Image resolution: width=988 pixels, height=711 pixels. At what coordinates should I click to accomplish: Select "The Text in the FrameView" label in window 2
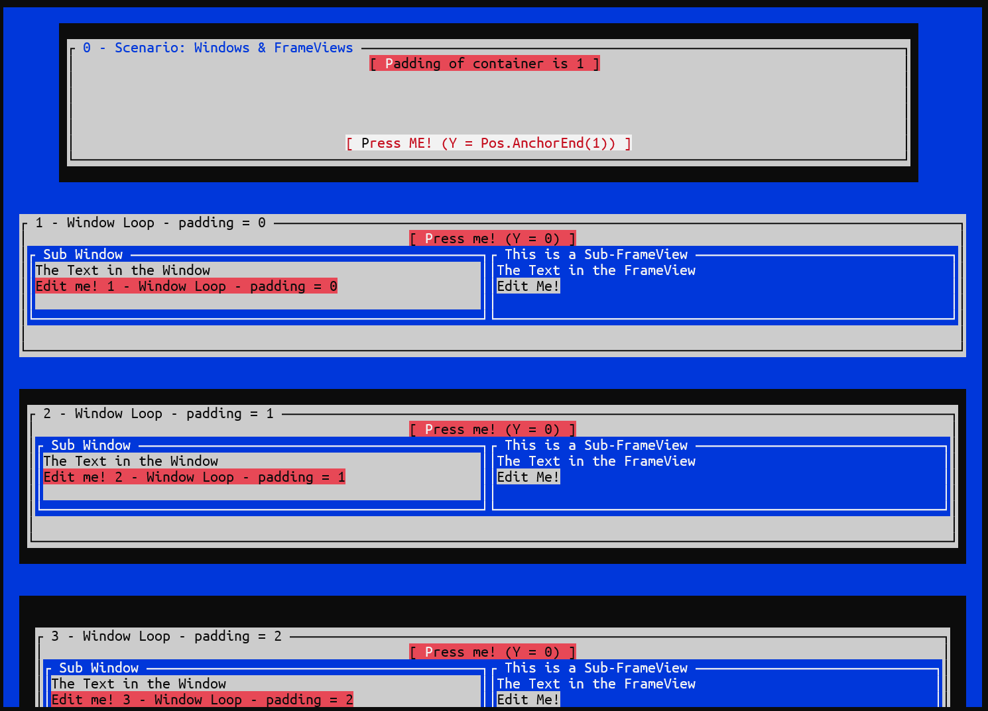click(x=596, y=461)
